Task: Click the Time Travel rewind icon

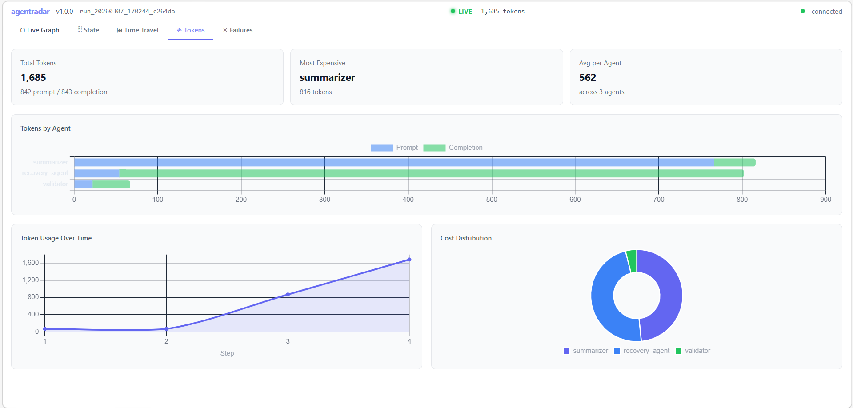Action: click(120, 30)
